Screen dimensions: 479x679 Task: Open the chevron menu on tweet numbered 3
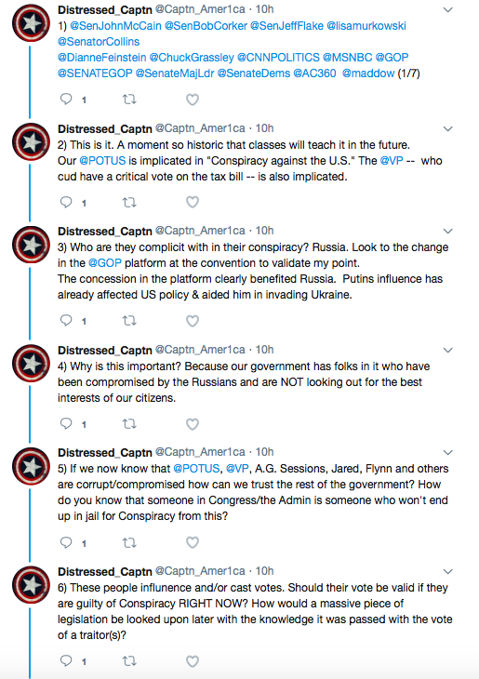[448, 232]
